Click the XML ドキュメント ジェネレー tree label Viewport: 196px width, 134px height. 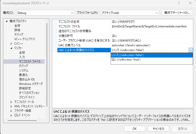tap(29, 106)
